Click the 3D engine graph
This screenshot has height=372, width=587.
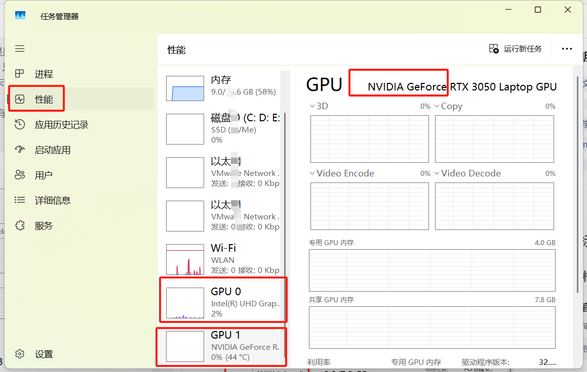point(370,139)
